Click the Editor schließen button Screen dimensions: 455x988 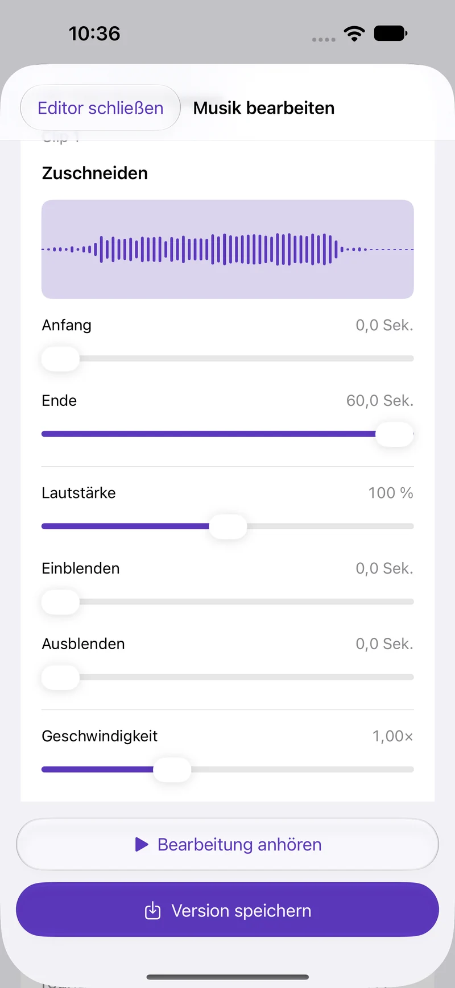(x=101, y=108)
